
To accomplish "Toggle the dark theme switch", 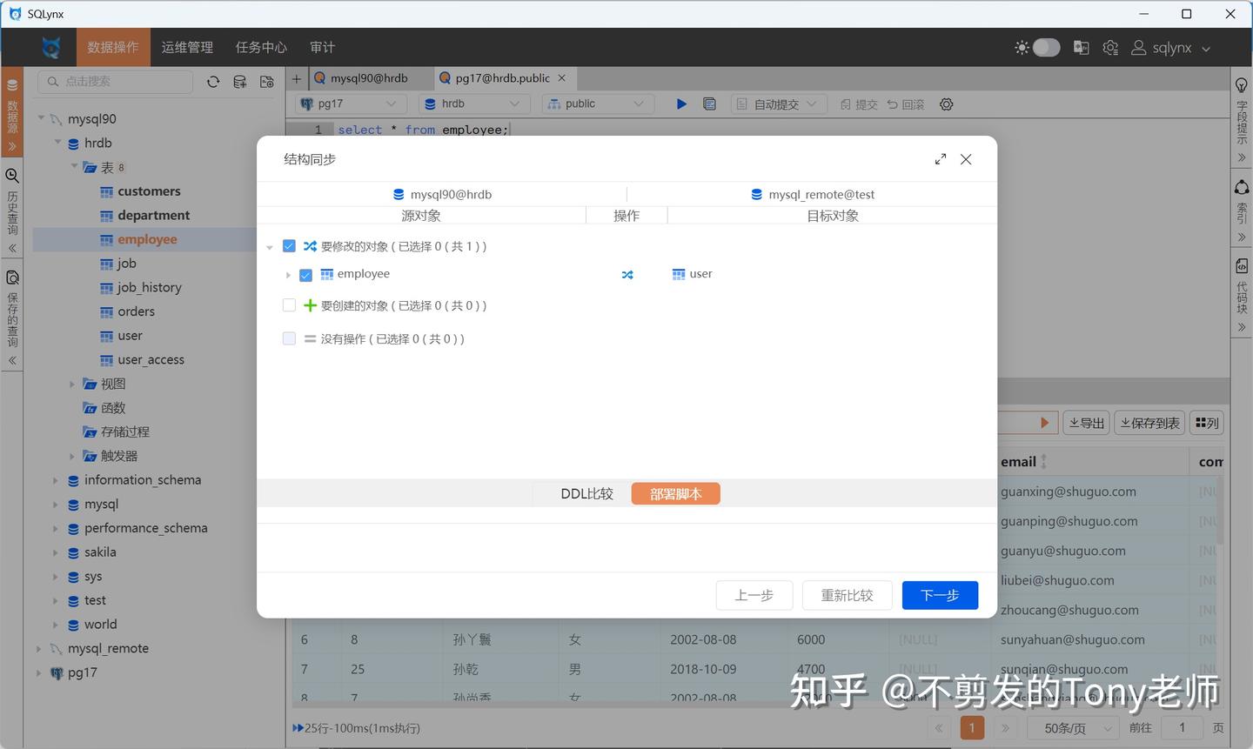I will tap(1045, 48).
